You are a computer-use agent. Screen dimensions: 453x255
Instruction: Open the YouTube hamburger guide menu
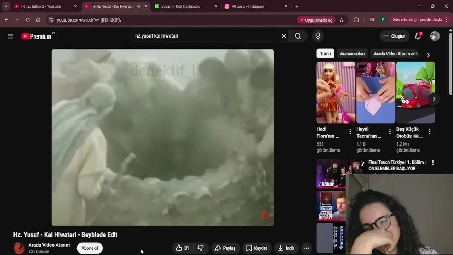11,36
